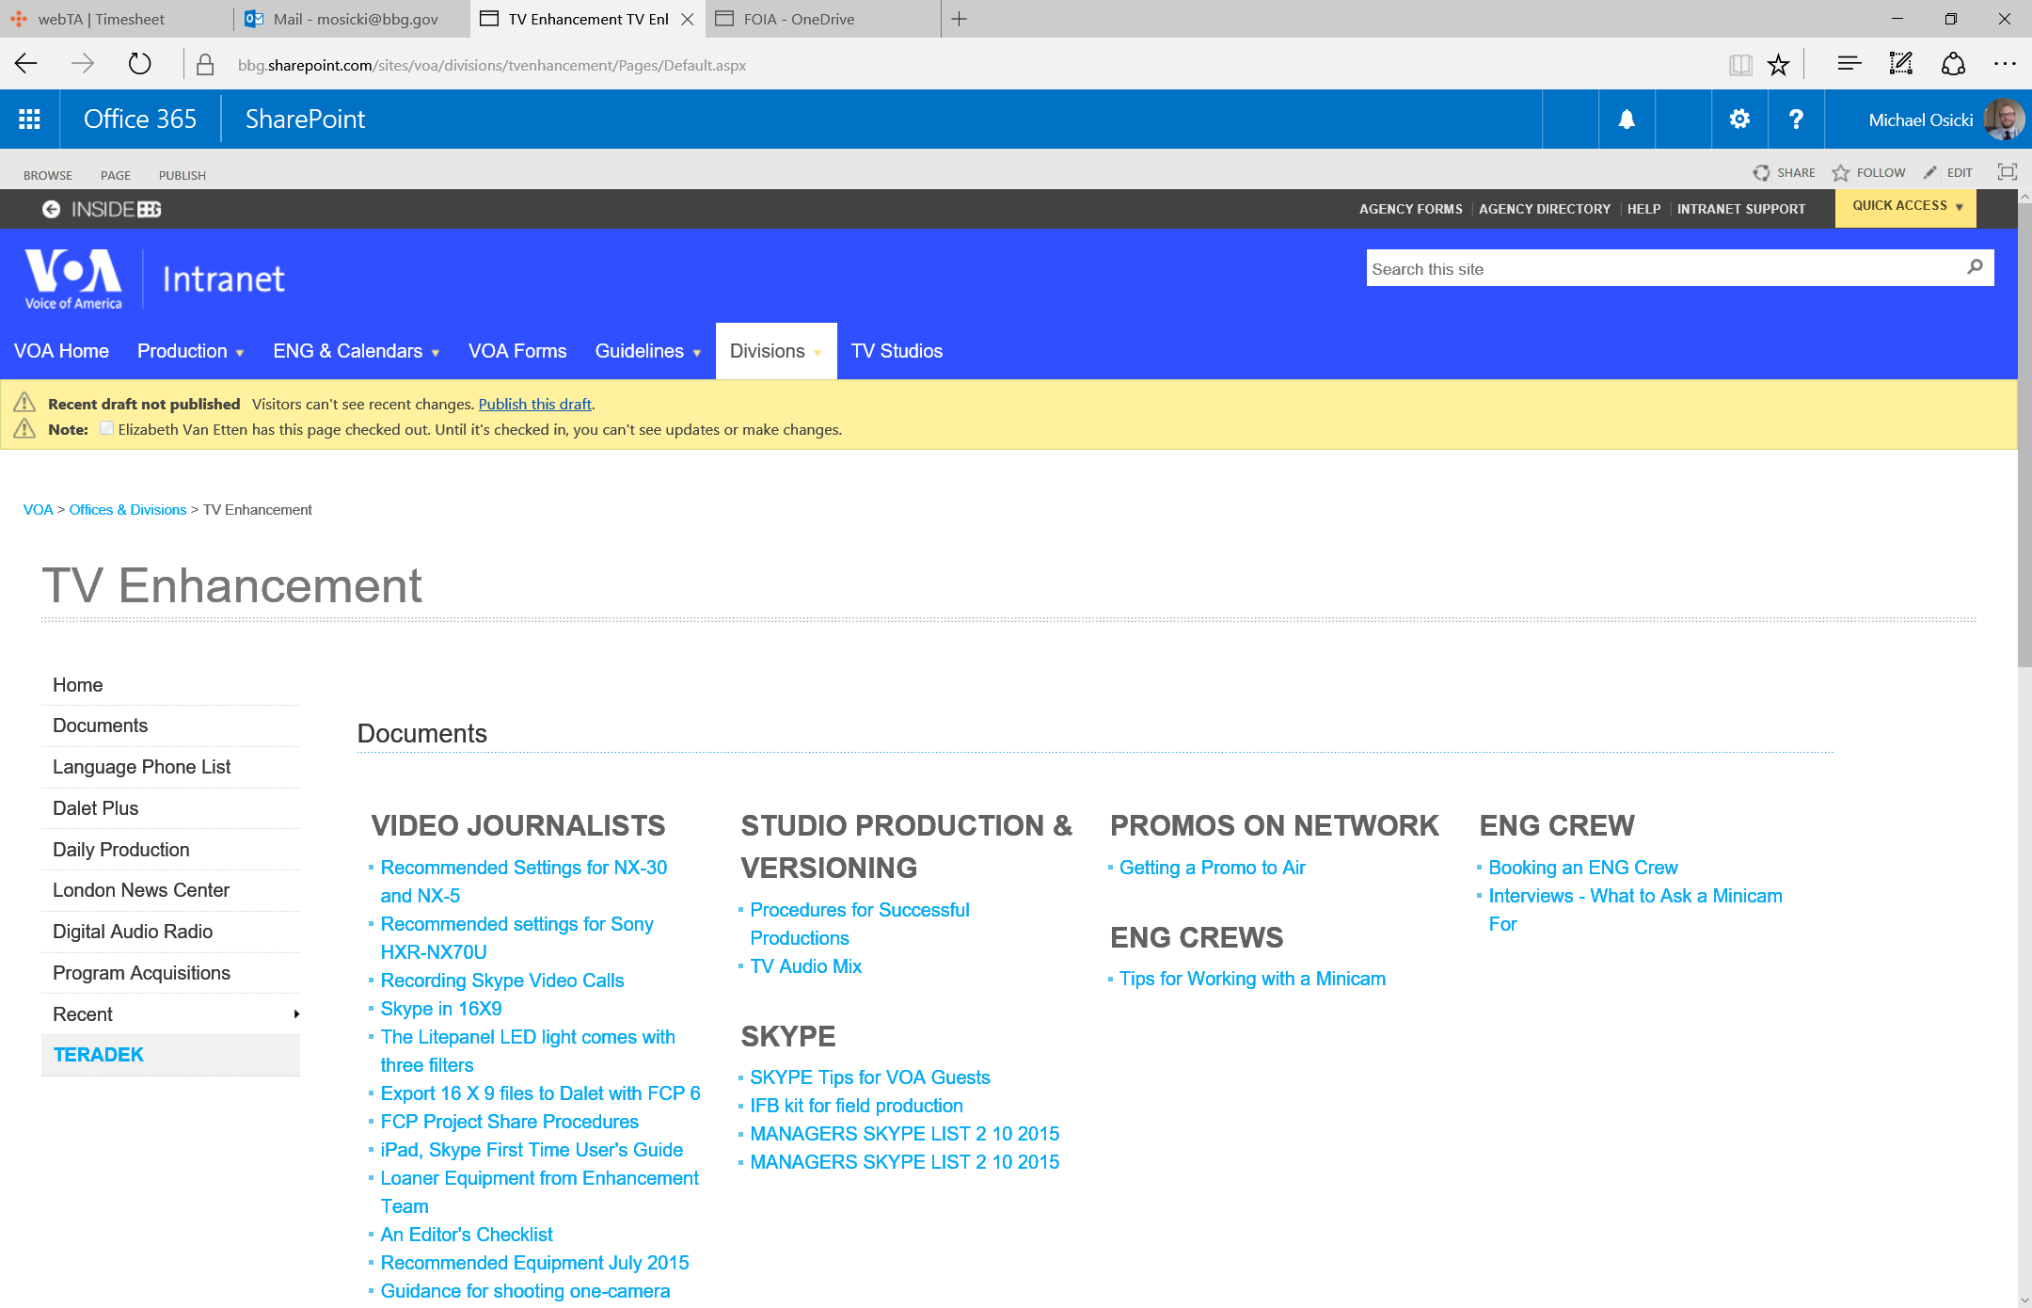Image resolution: width=2032 pixels, height=1308 pixels.
Task: Open Recording Skype Video Calls link
Action: coord(501,981)
